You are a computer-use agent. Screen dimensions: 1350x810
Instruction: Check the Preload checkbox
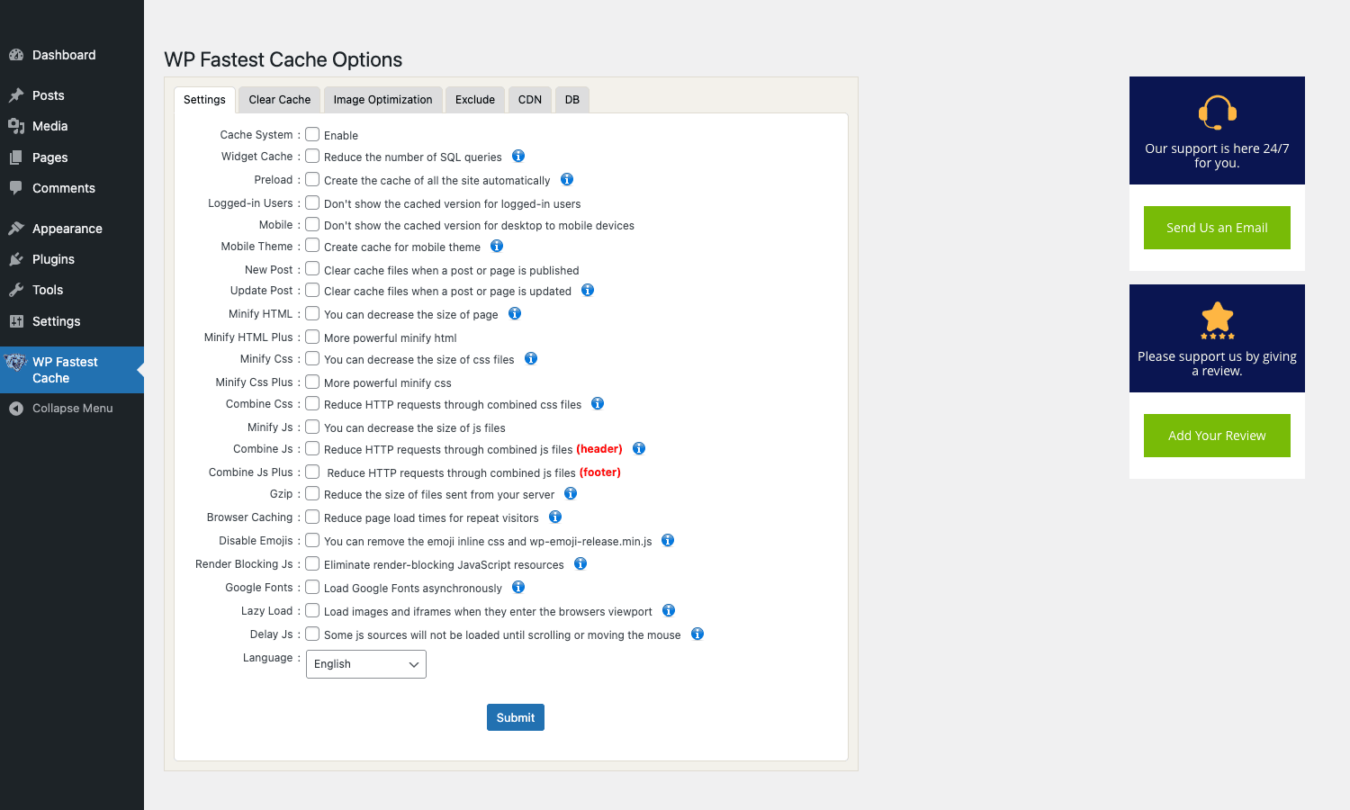click(312, 179)
